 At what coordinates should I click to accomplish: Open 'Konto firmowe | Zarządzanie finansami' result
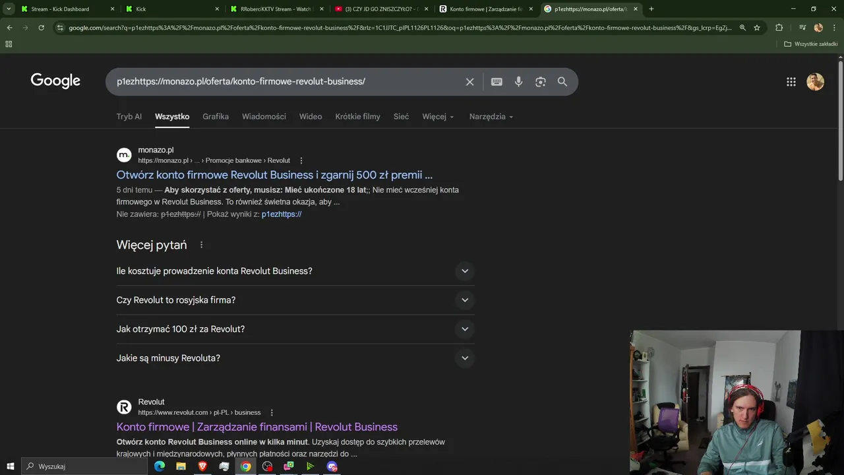tap(257, 427)
